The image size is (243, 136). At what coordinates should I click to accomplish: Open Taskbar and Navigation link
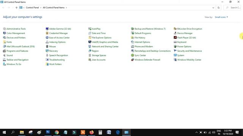coord(17,60)
